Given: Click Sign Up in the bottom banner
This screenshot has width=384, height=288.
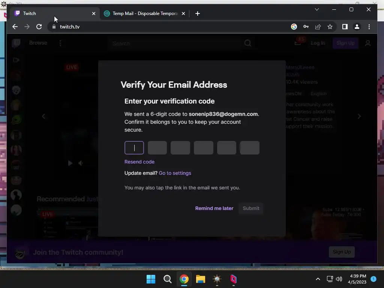Looking at the screenshot, I should pyautogui.click(x=342, y=252).
